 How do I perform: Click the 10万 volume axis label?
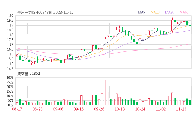pos(10,96)
